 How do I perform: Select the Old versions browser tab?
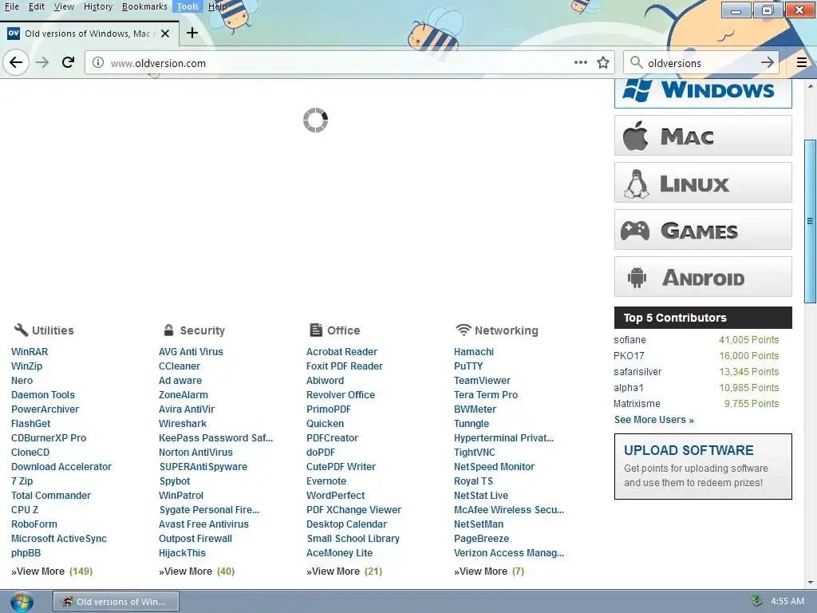pyautogui.click(x=89, y=34)
